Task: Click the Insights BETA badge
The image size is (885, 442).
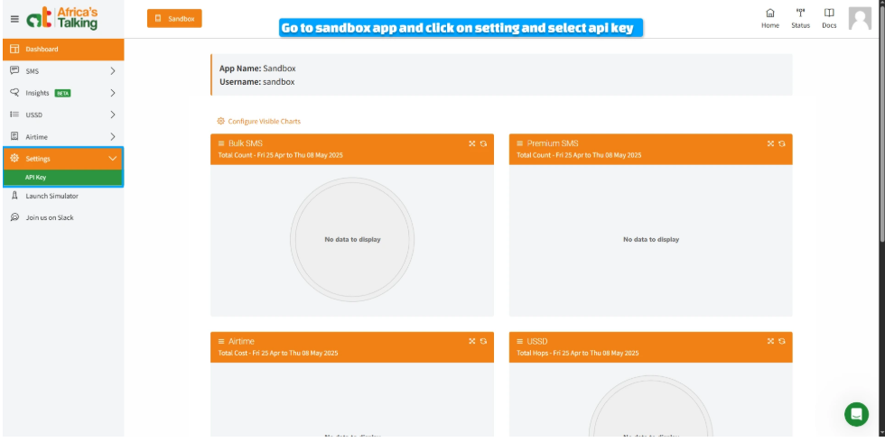Action: [x=62, y=93]
